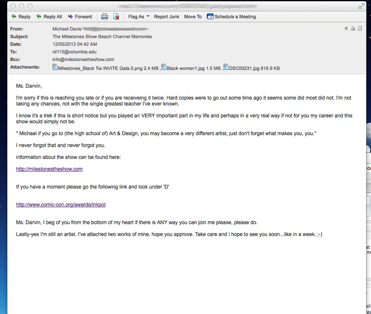Open the Flag As dropdown
This screenshot has height=314, width=371.
(138, 17)
